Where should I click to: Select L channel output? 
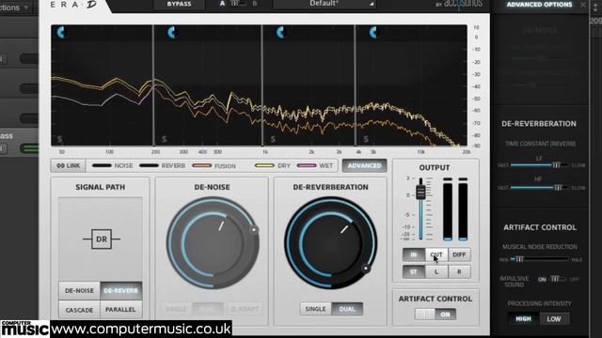pyautogui.click(x=436, y=272)
